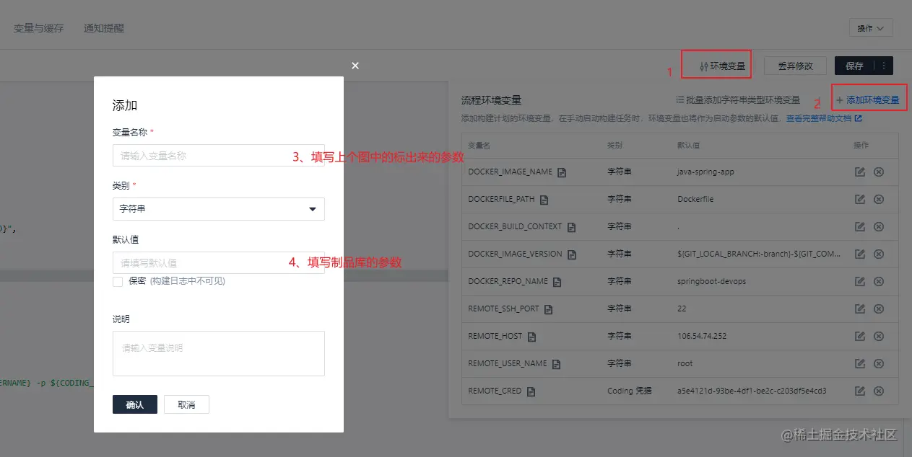
Task: Enable the 保密 checkbox
Action: (118, 281)
